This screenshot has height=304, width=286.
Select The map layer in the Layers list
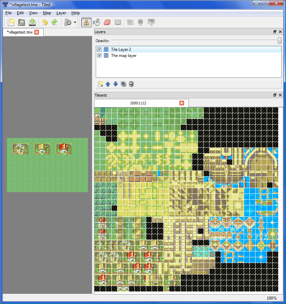(124, 55)
